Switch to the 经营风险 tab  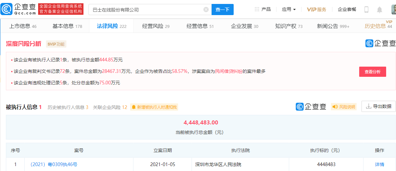[156, 26]
